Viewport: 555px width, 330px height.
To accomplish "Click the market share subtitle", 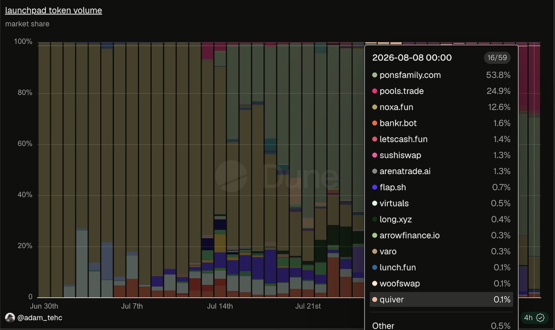I will coord(27,24).
